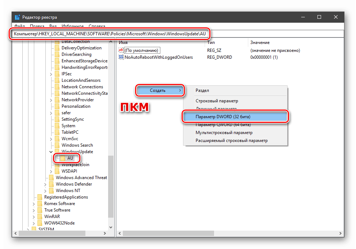The height and width of the screenshot is (249, 356).
Task: Click values pane horizontal scrollbar right arrow
Action: [x=341, y=233]
